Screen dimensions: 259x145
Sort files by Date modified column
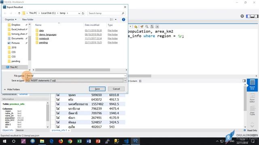coord(92,25)
